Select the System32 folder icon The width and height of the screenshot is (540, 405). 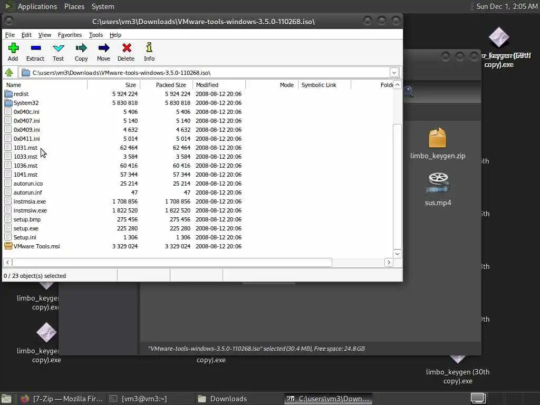click(x=8, y=103)
